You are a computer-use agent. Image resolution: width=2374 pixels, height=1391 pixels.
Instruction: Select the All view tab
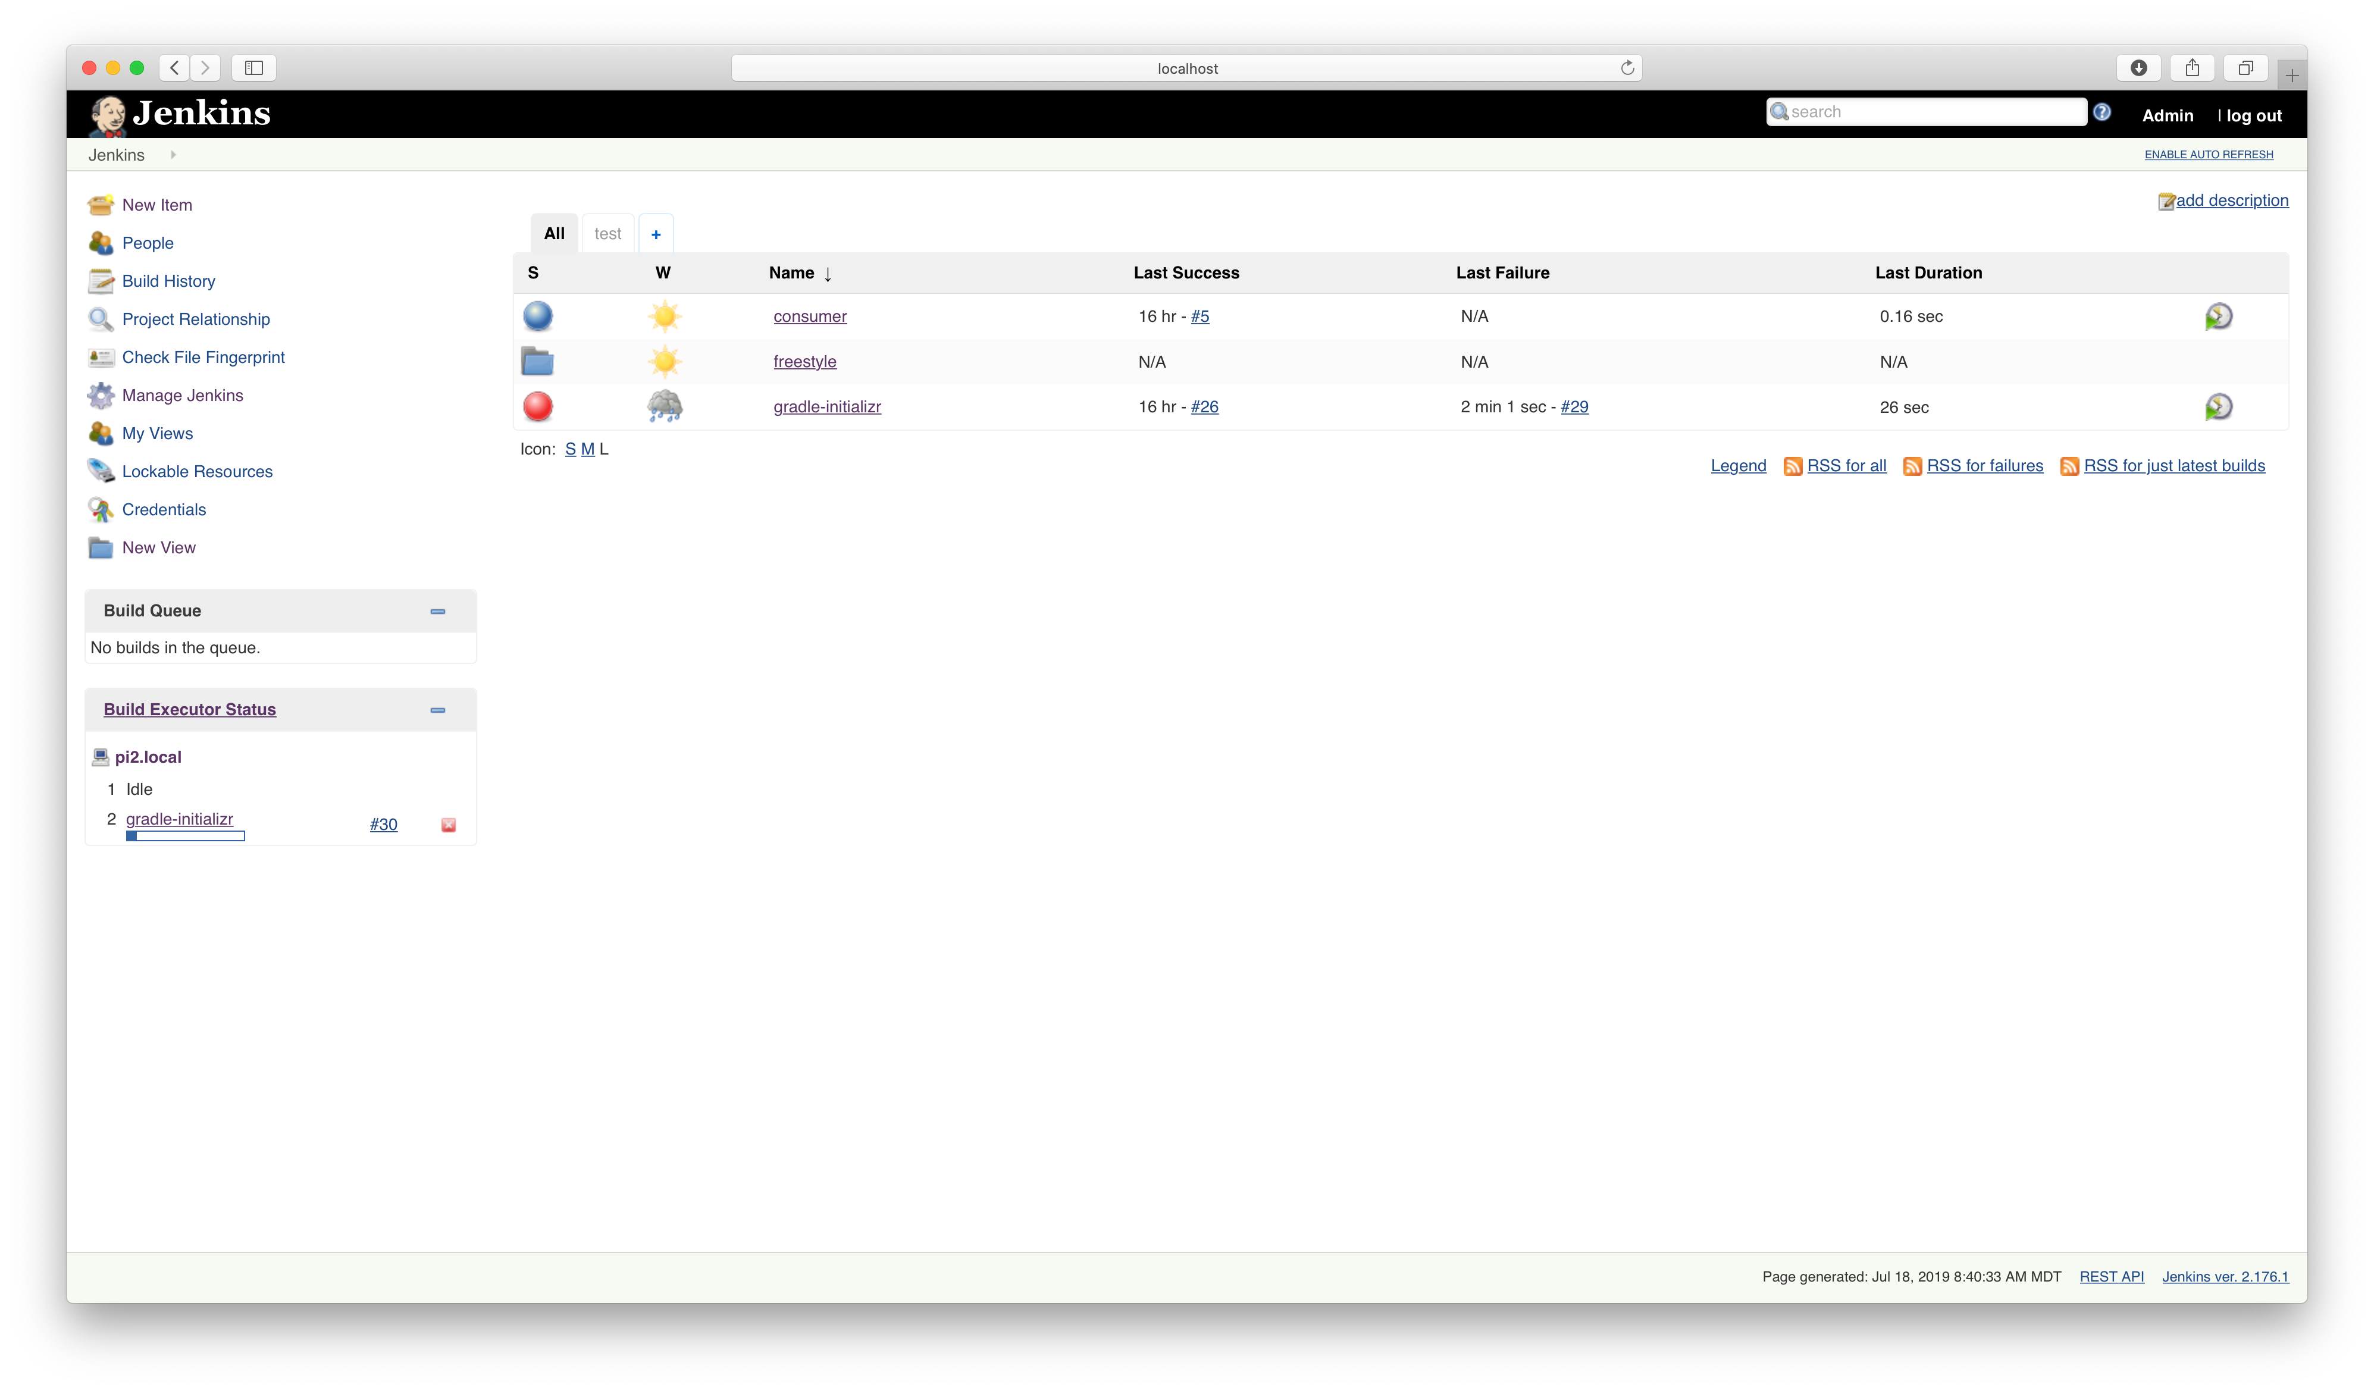(x=554, y=233)
